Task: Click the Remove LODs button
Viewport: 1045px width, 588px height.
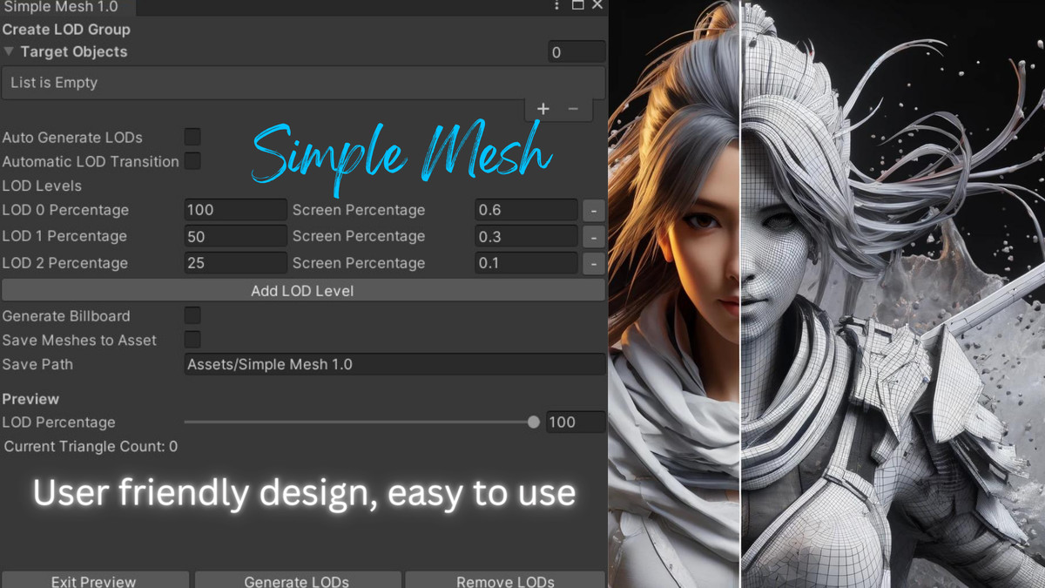Action: (505, 580)
